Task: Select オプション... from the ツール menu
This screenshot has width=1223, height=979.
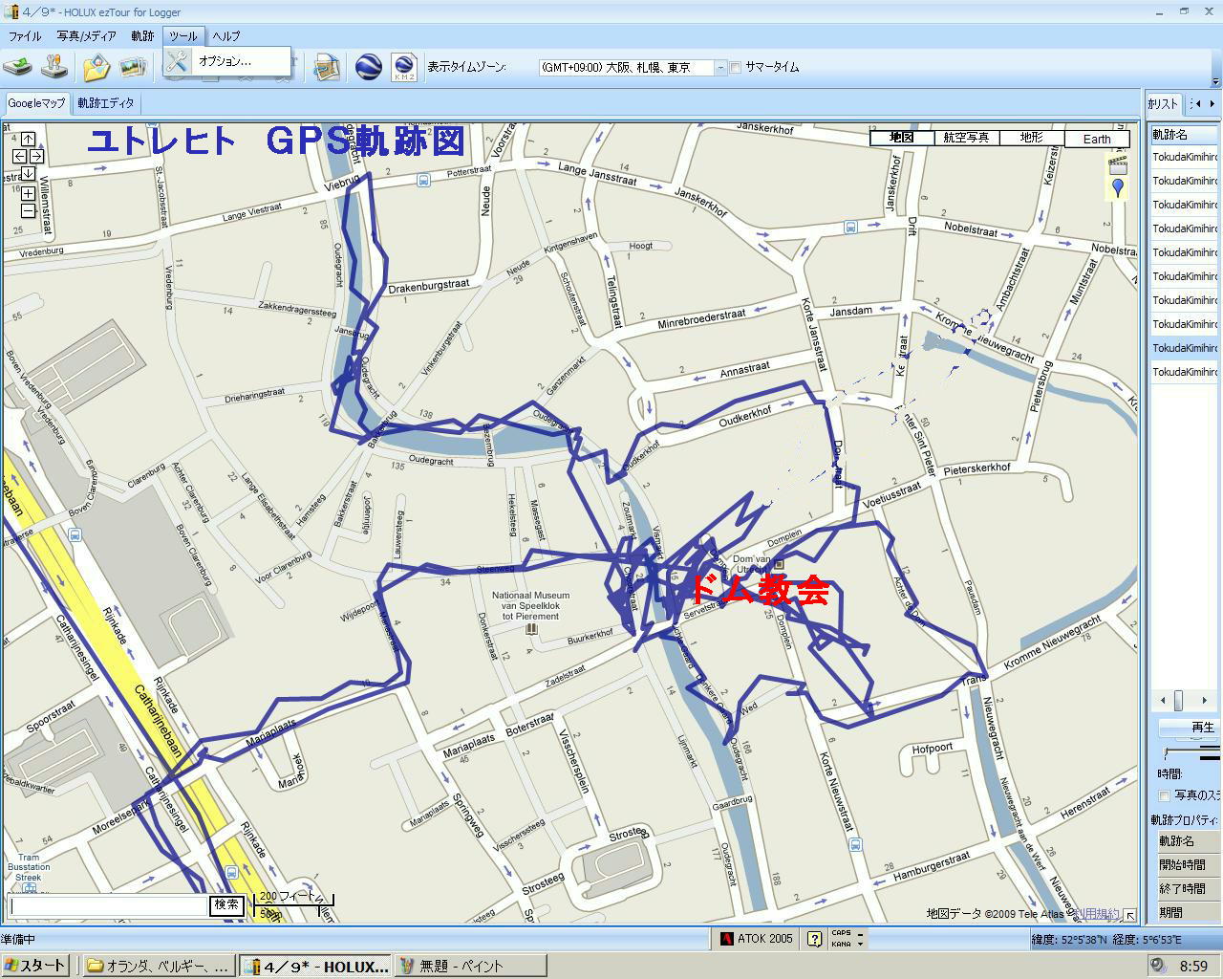Action: pyautogui.click(x=225, y=61)
